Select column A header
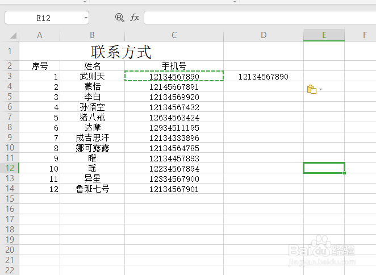The height and width of the screenshot is (275, 376). tap(40, 35)
